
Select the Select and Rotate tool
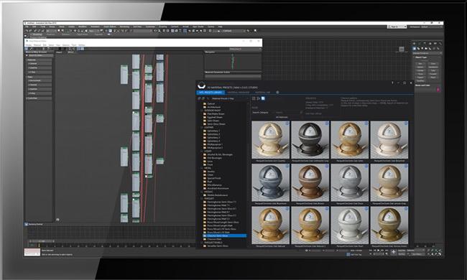(78, 31)
